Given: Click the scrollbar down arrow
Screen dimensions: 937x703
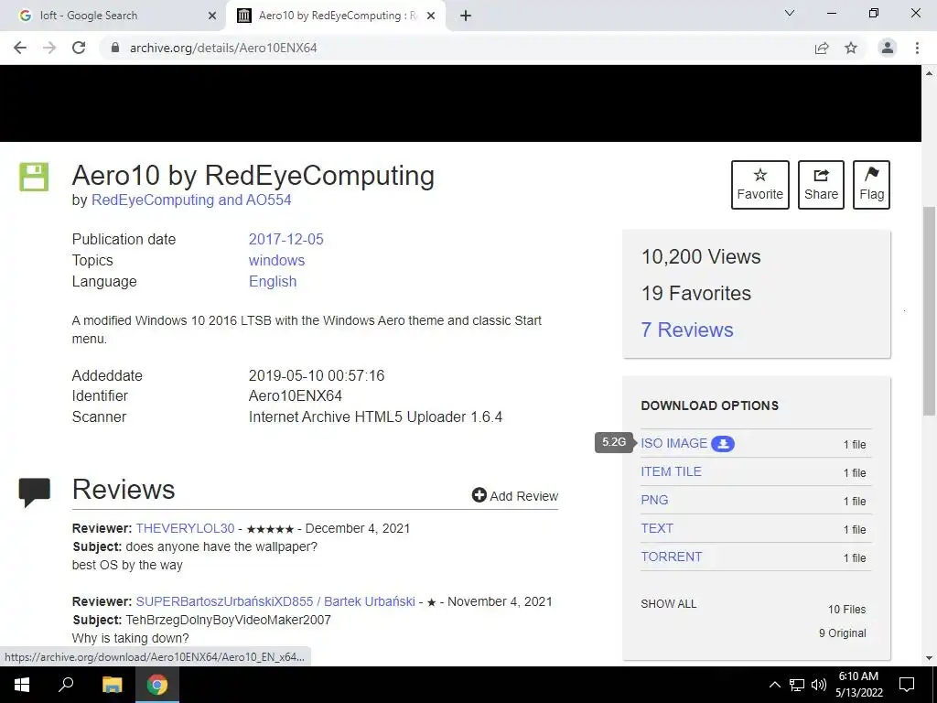Looking at the screenshot, I should tap(929, 658).
